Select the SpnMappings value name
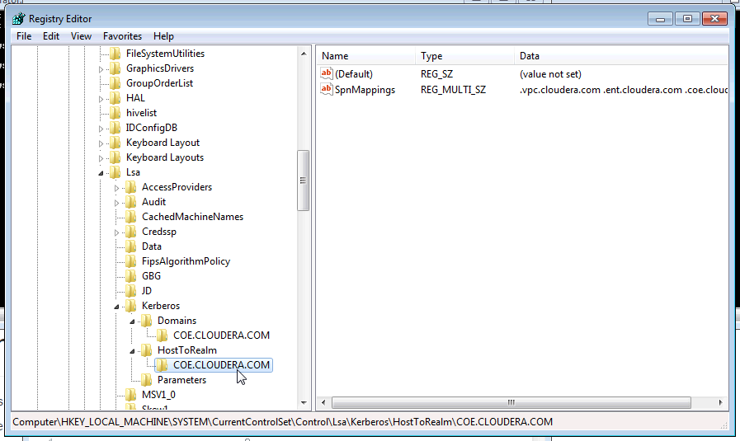740x441 pixels. 365,90
